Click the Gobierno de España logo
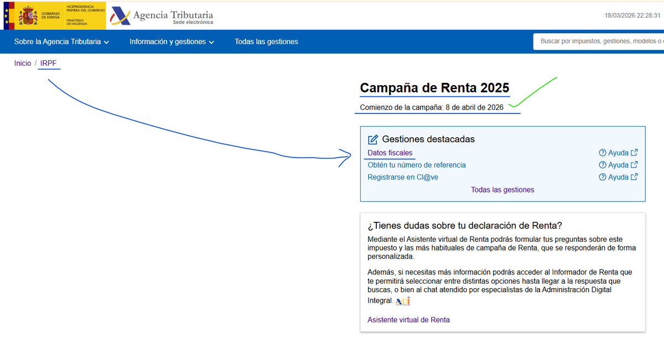Image resolution: width=664 pixels, height=339 pixels. click(54, 15)
